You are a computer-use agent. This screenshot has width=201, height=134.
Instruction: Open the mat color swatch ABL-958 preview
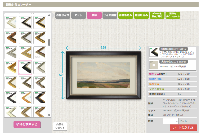tap(154, 65)
